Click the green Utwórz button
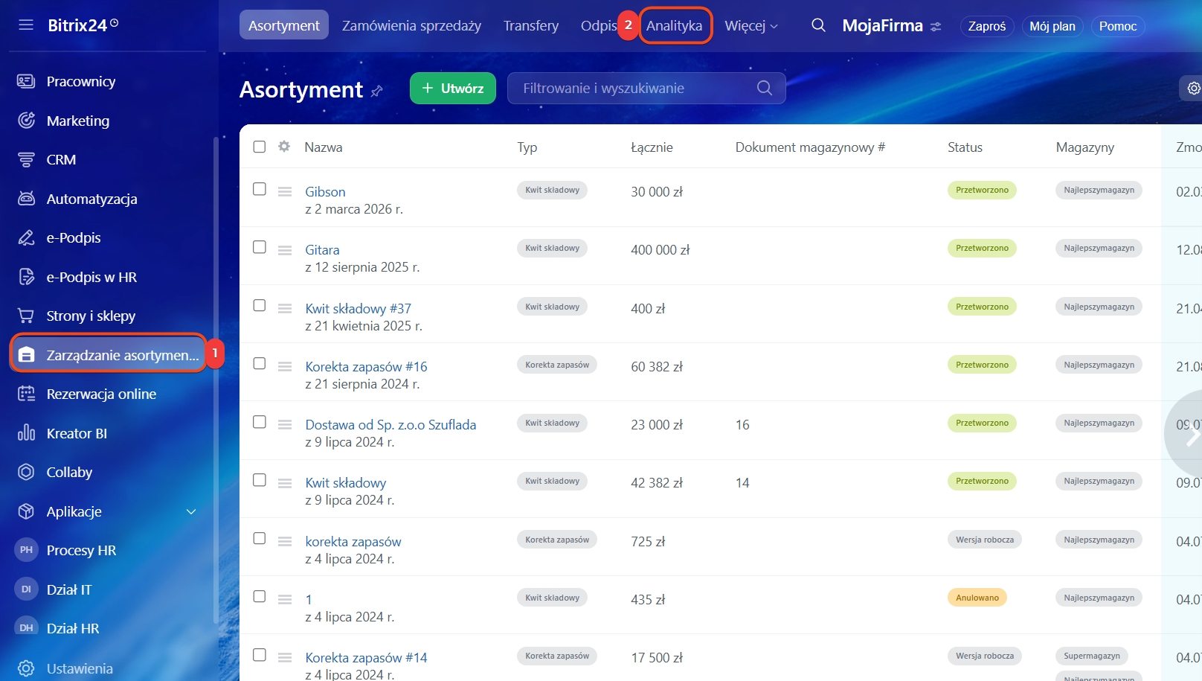Screen dimensions: 1202x681 [452, 89]
